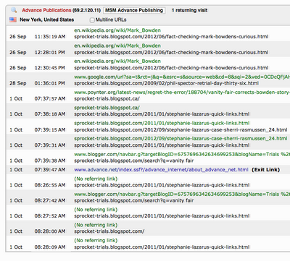Image resolution: width=290 pixels, height=261 pixels.
Task: Click No referring link text at 08:26:55 AM
Action: 96,179
